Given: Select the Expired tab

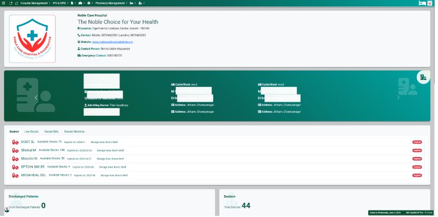Looking at the screenshot, I should (14, 132).
